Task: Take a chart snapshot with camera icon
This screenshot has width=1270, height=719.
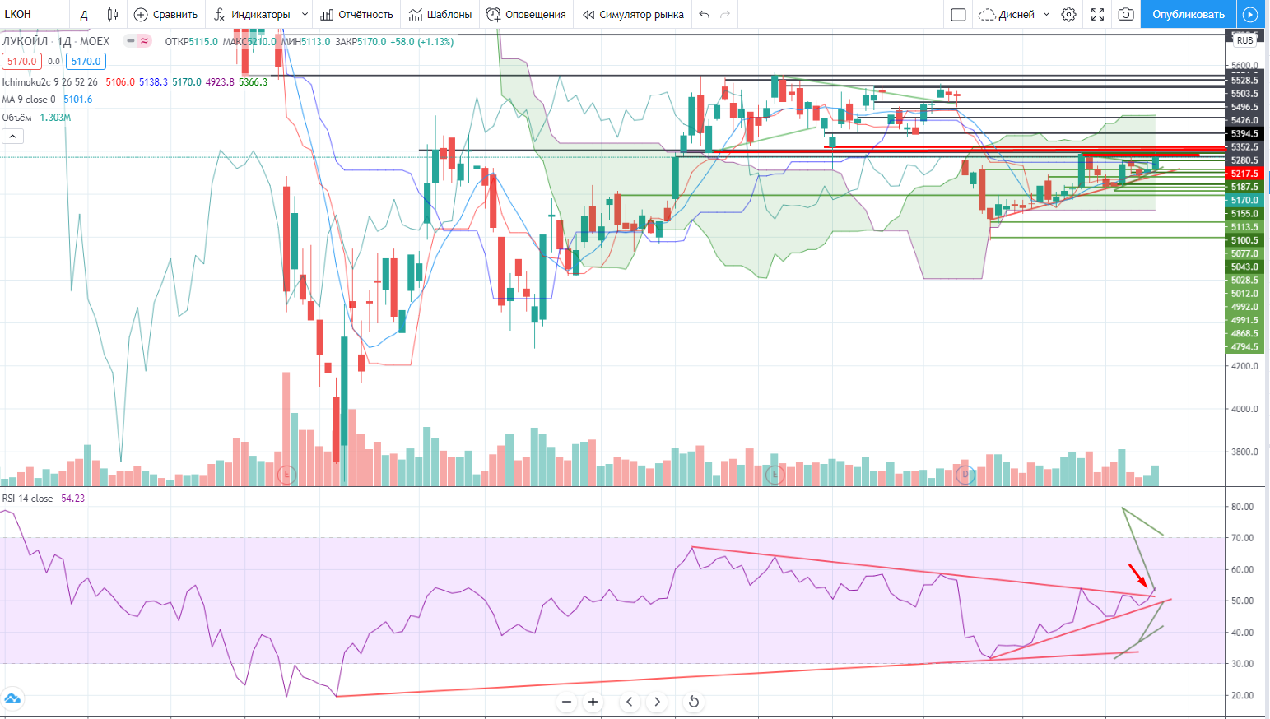Action: pos(1126,14)
